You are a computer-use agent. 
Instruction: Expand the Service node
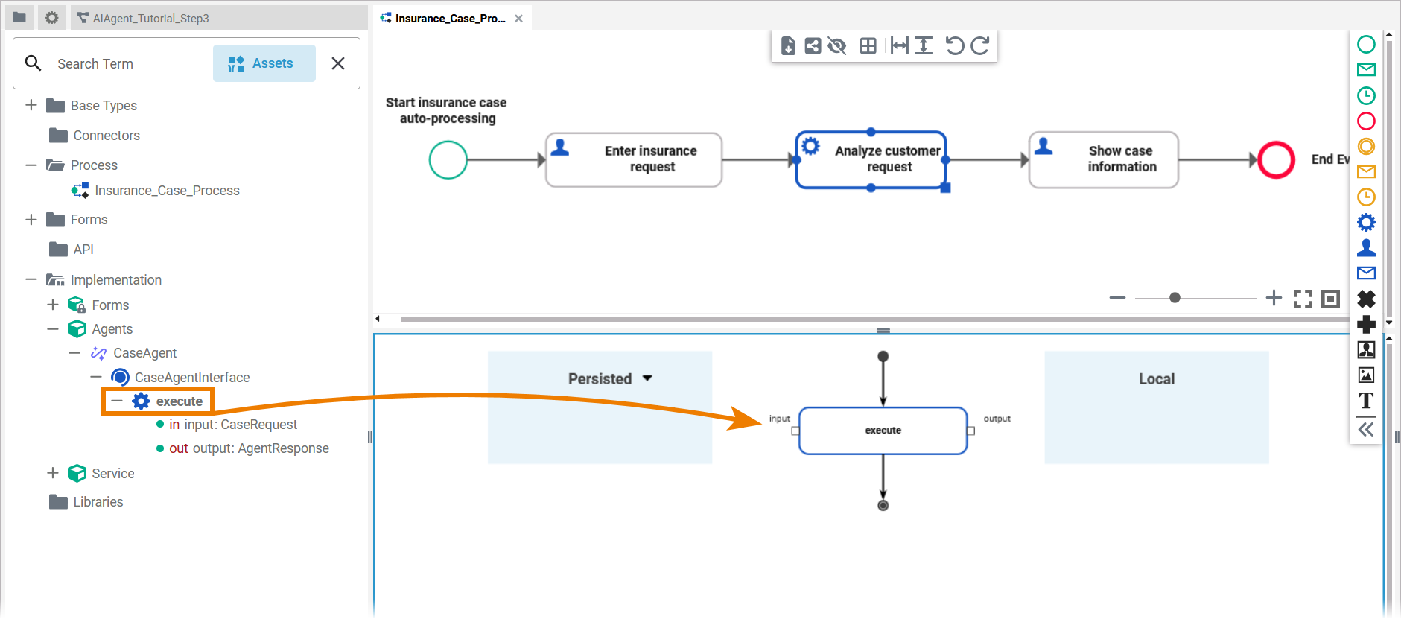pyautogui.click(x=53, y=473)
